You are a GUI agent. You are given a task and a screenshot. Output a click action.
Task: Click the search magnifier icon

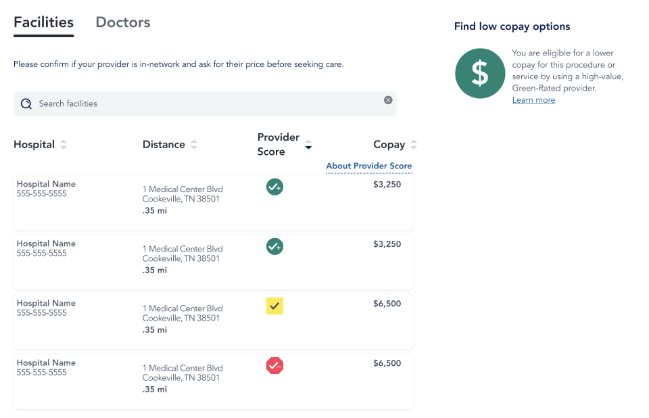pos(26,103)
